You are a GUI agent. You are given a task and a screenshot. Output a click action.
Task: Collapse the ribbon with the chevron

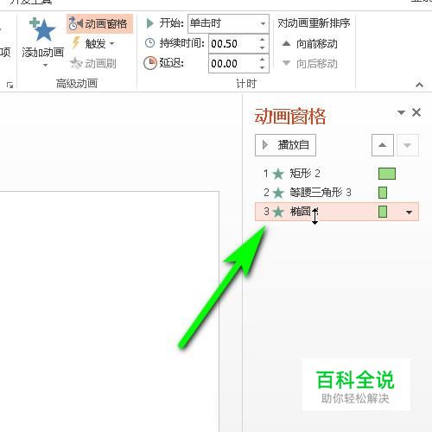point(420,85)
